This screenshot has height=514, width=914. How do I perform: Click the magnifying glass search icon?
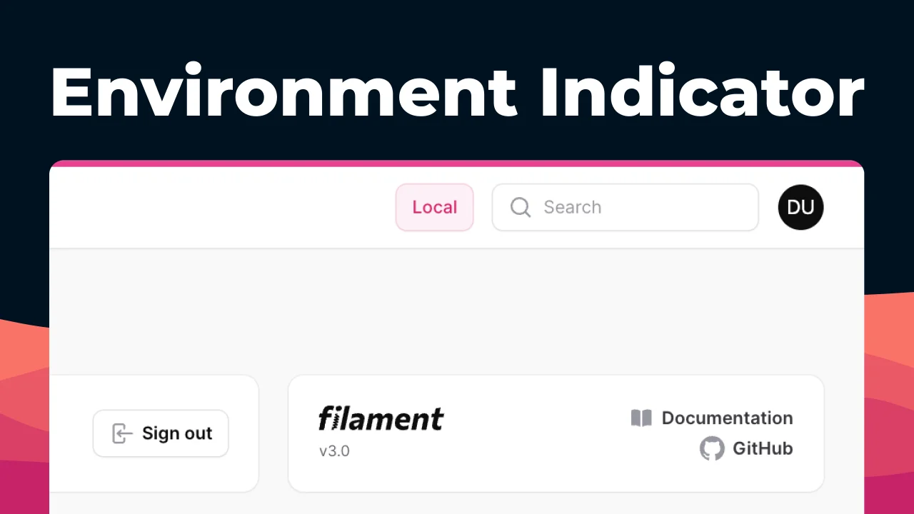pyautogui.click(x=520, y=207)
